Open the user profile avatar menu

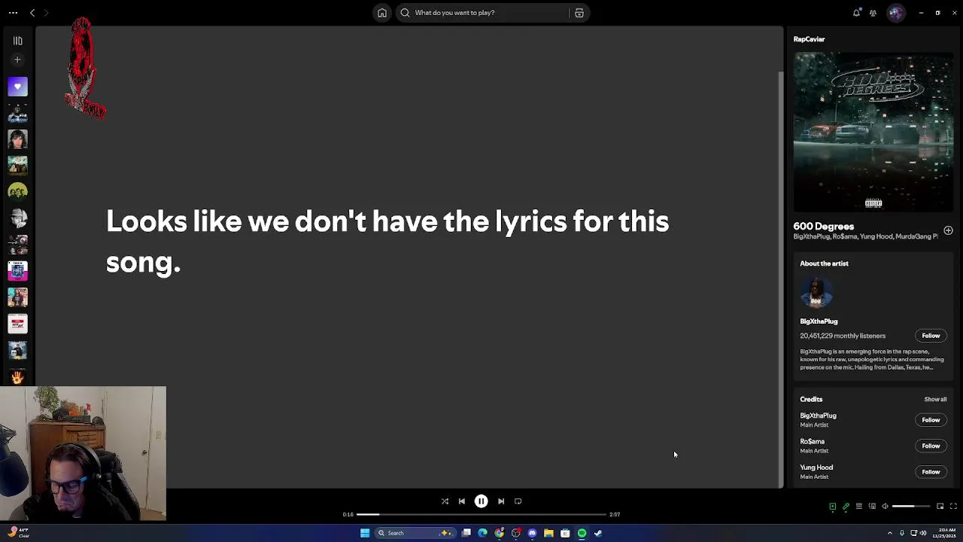895,13
